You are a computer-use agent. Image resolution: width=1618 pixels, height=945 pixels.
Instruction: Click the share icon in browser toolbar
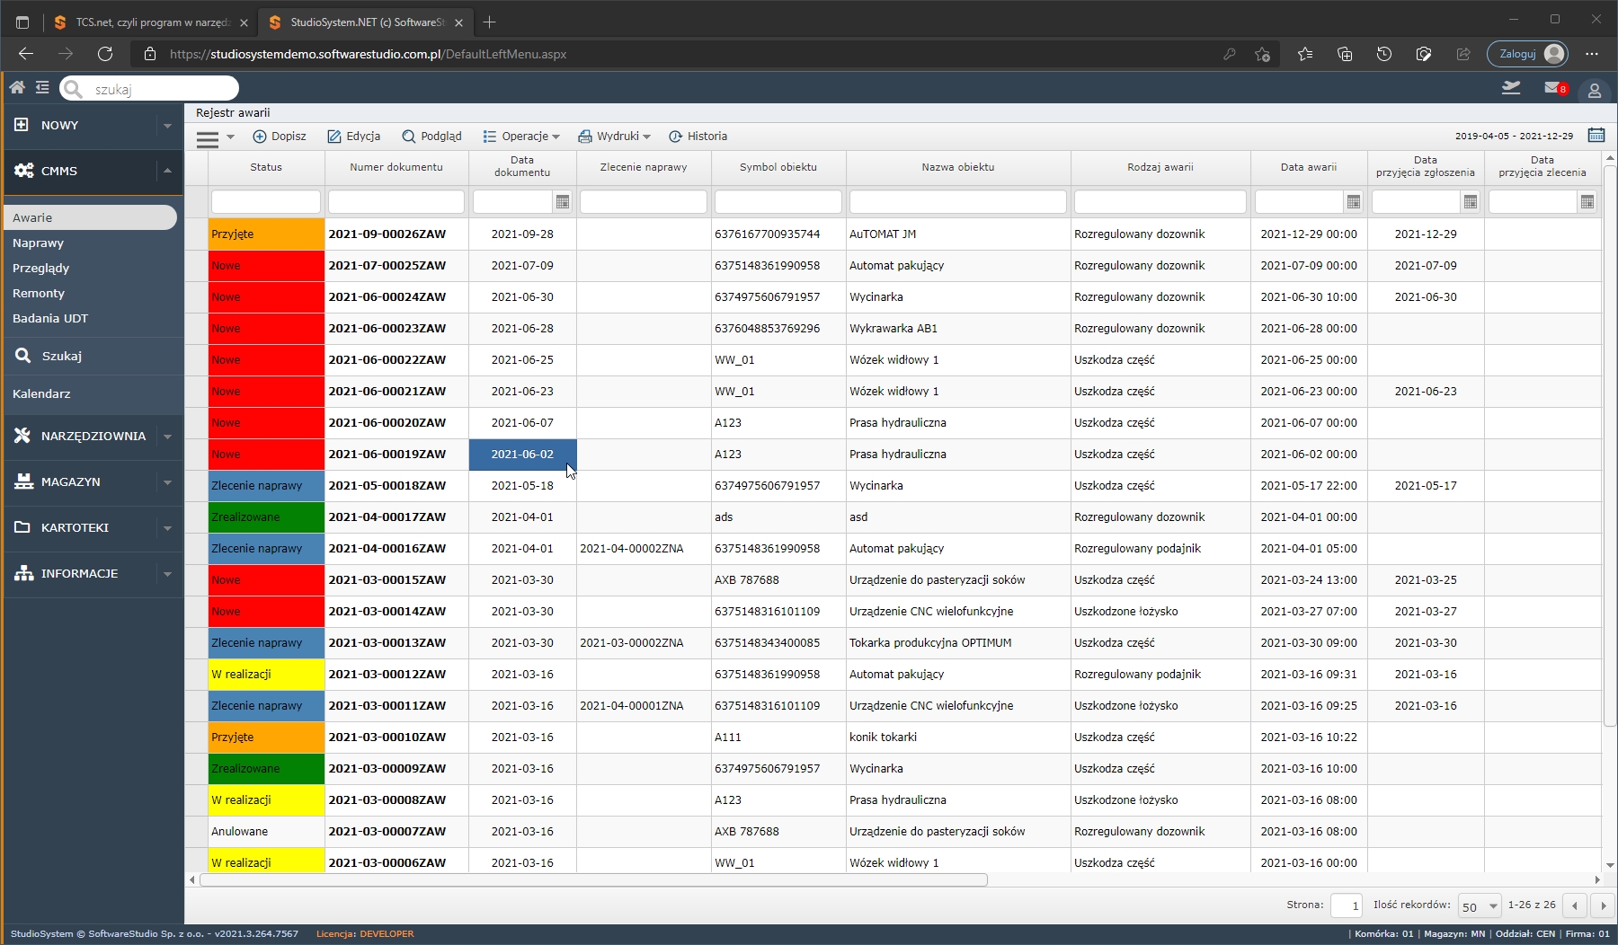1463,54
